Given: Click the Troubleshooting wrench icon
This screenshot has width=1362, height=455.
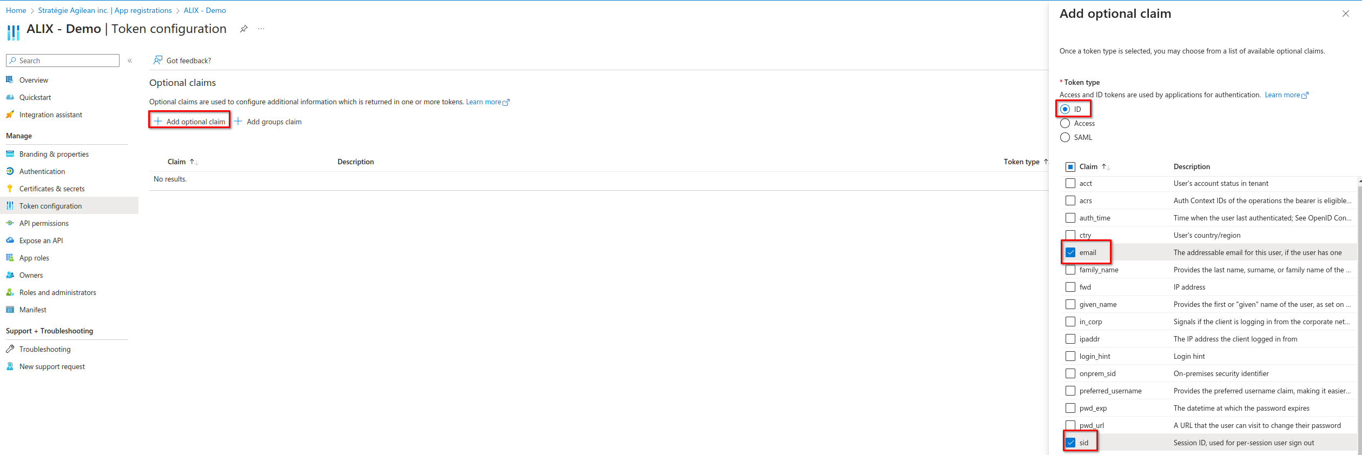Looking at the screenshot, I should tap(10, 349).
